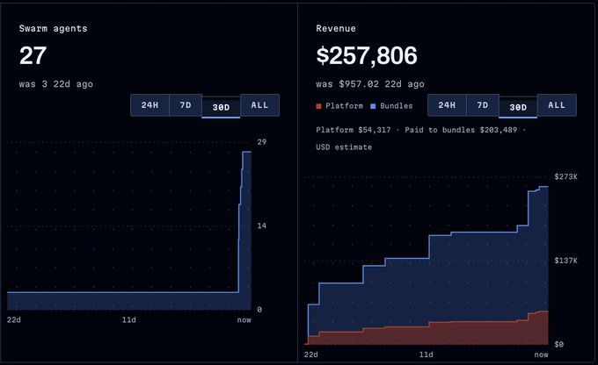Select 7D range in Swarm agents panel
The width and height of the screenshot is (598, 365).
(186, 105)
